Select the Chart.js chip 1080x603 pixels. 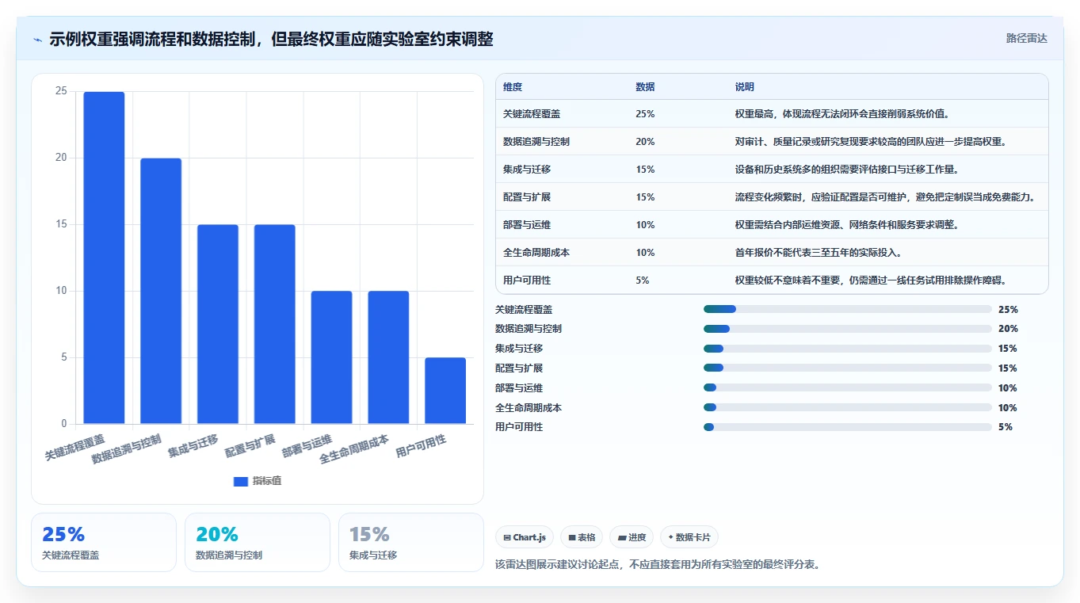click(525, 537)
